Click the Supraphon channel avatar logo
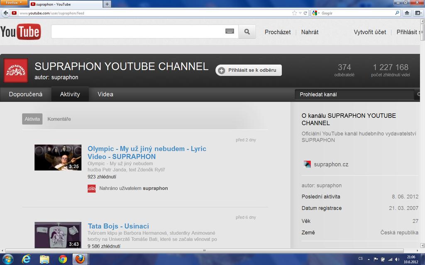The width and height of the screenshot is (425, 265). (x=16, y=70)
